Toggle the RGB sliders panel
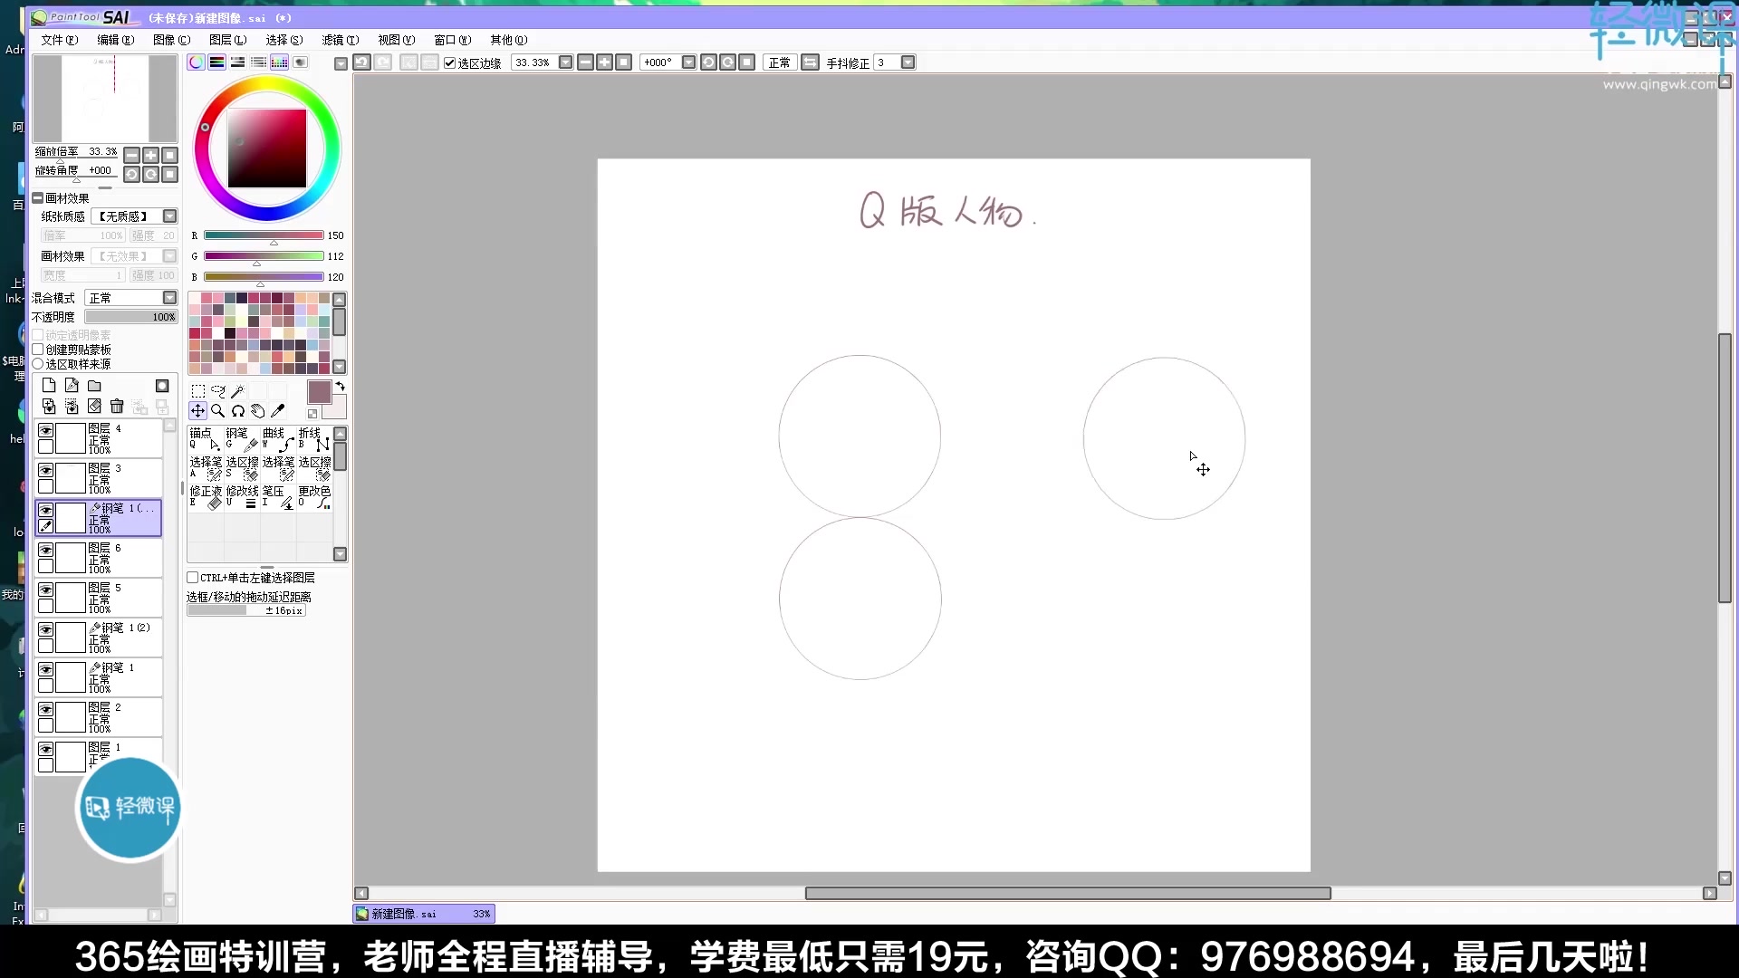1739x978 pixels. pos(217,62)
